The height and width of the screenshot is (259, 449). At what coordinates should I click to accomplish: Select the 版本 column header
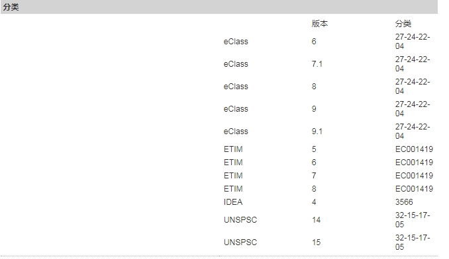click(320, 24)
